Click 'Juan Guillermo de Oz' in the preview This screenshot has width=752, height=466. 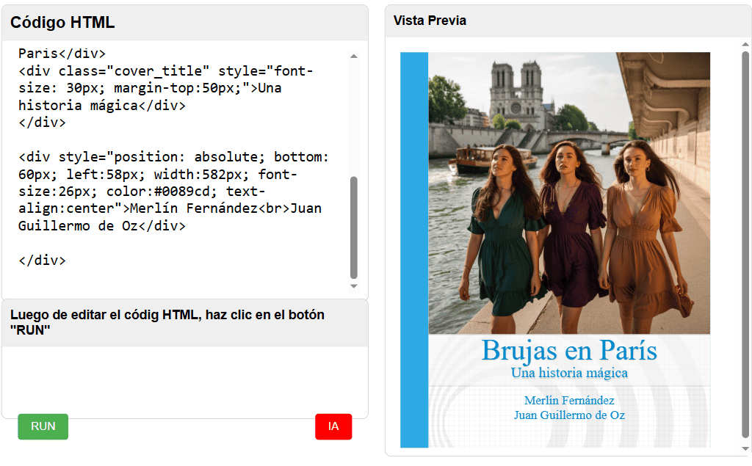569,415
